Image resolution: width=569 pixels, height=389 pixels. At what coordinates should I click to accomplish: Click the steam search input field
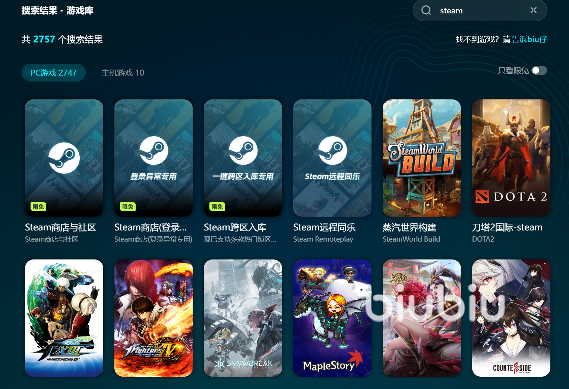pyautogui.click(x=481, y=10)
